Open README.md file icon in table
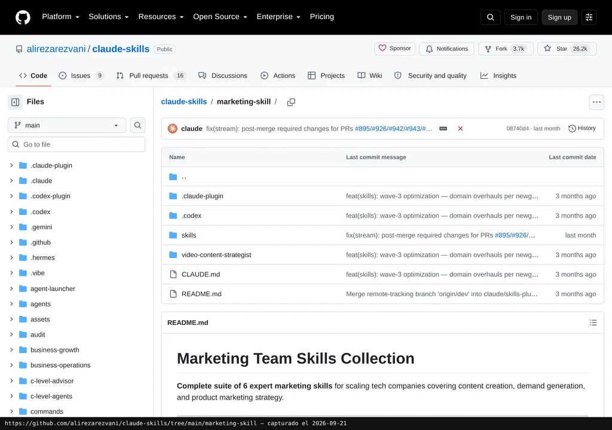Viewport: 612px width, 430px height. pyautogui.click(x=173, y=294)
